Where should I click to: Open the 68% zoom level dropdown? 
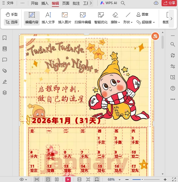click(x=113, y=179)
